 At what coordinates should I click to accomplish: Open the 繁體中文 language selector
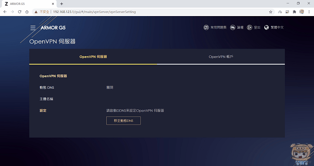pyautogui.click(x=277, y=28)
